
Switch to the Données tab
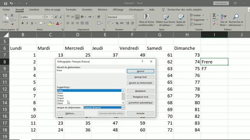(87, 10)
